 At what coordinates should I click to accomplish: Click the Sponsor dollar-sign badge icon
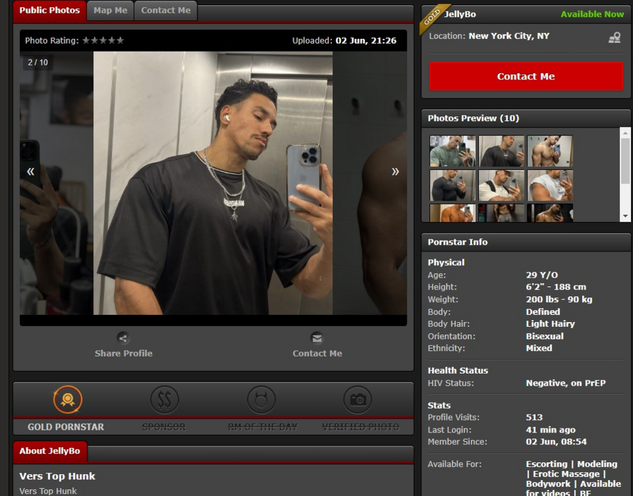[164, 399]
